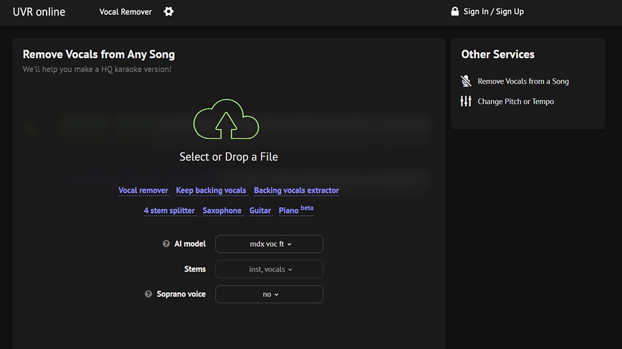Click the pitch sliders icon

click(466, 101)
